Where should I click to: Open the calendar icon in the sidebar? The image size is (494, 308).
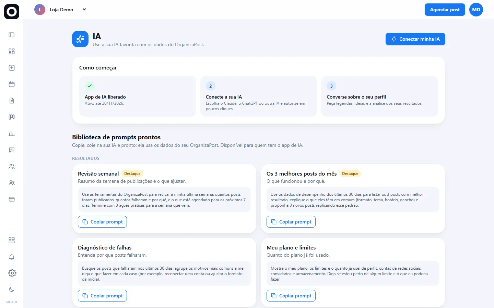[12, 84]
